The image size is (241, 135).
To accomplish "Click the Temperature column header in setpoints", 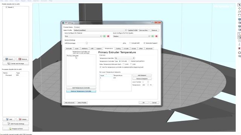I will tap(122, 75).
